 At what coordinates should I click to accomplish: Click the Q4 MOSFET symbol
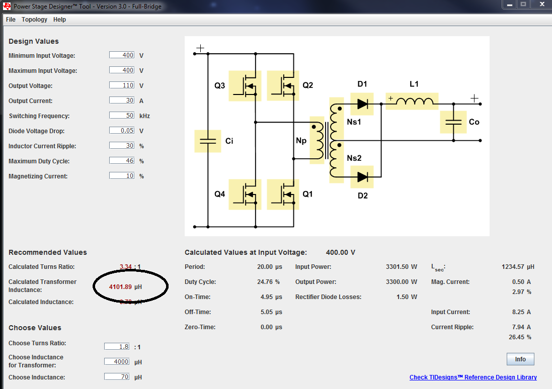coord(245,194)
